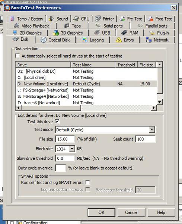Expand the Configuration tree node
The width and height of the screenshot is (182, 224).
[12, 223]
